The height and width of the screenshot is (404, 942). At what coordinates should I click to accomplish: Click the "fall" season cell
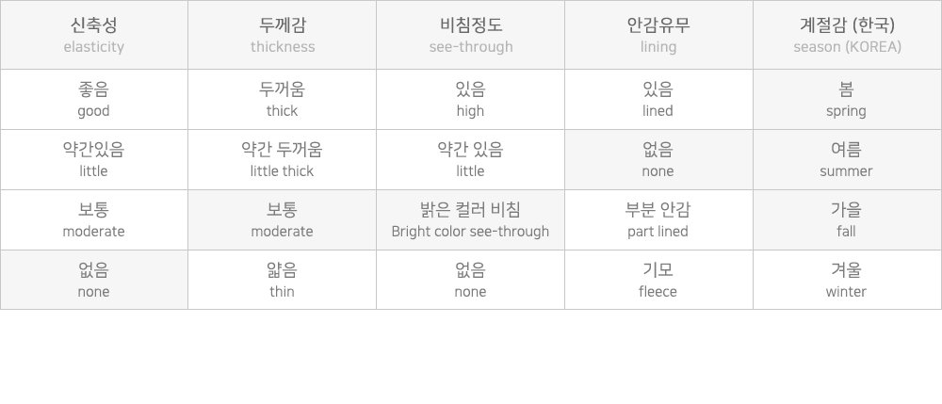point(847,220)
